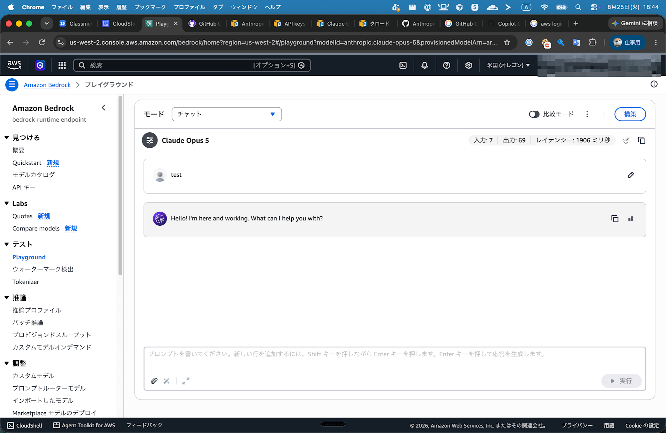Click the AWS search field
Screen dimensions: 666x433
[x=192, y=65]
